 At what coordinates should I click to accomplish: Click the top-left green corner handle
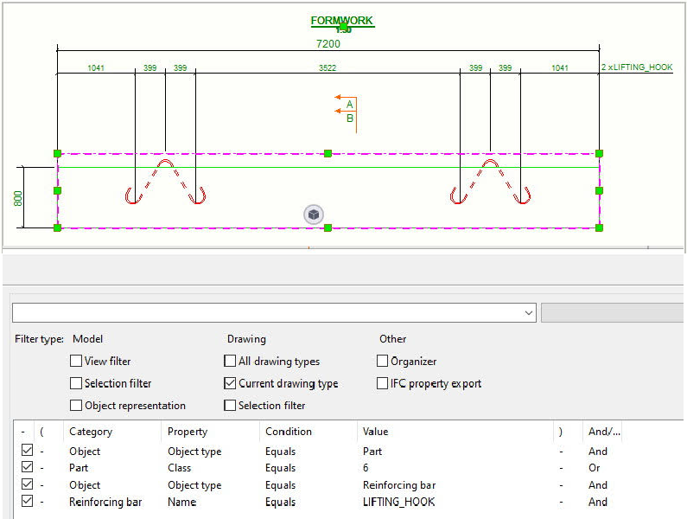58,153
